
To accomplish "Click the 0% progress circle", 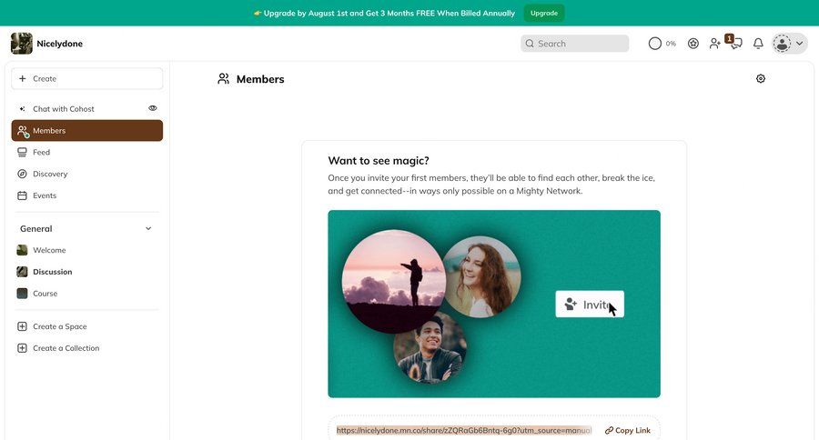I will (x=655, y=44).
